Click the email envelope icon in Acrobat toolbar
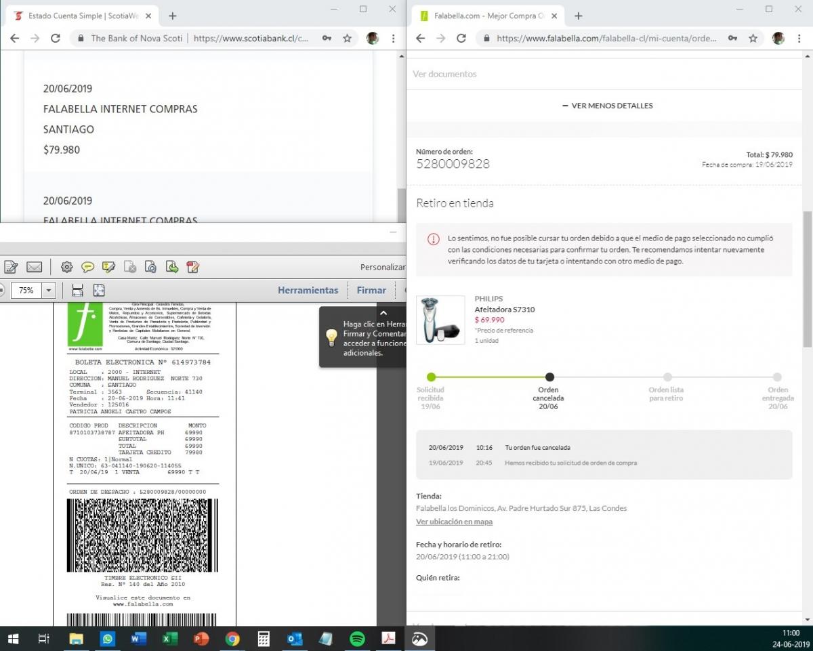813x651 pixels. pyautogui.click(x=34, y=267)
